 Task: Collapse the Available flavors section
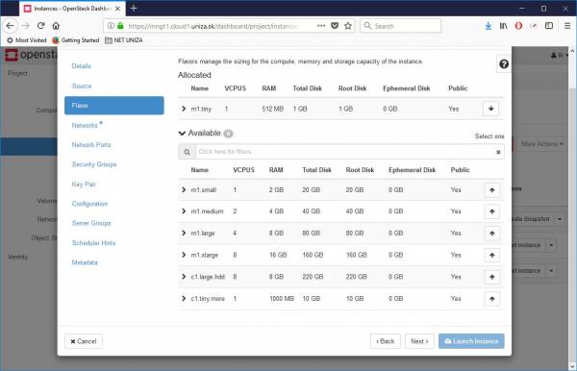click(x=182, y=133)
